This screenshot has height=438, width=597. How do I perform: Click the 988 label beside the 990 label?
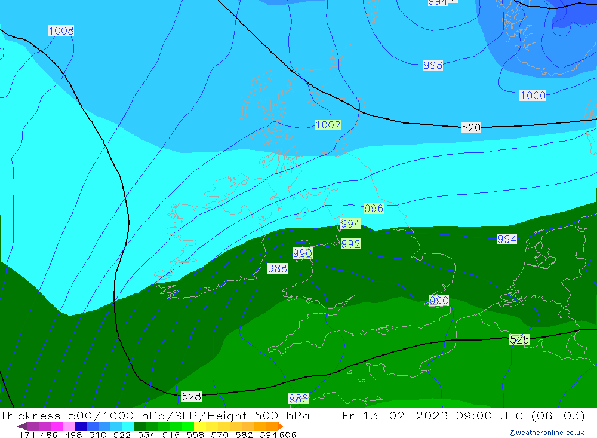278,269
